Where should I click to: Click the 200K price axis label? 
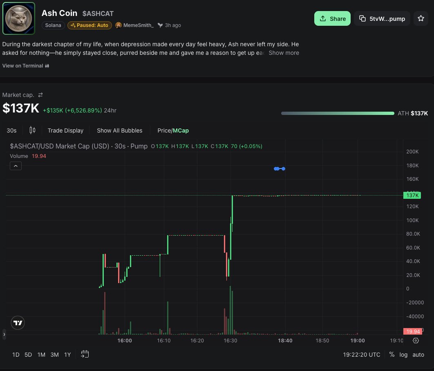click(412, 152)
